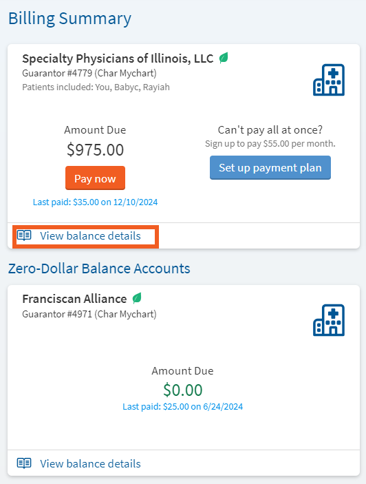The width and height of the screenshot is (366, 484).
Task: Click book icon in Franciscan Alliance card footer
Action: (24, 463)
